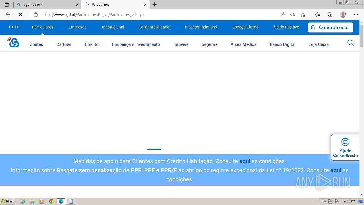Stop loading the page with the X button

(20, 15)
